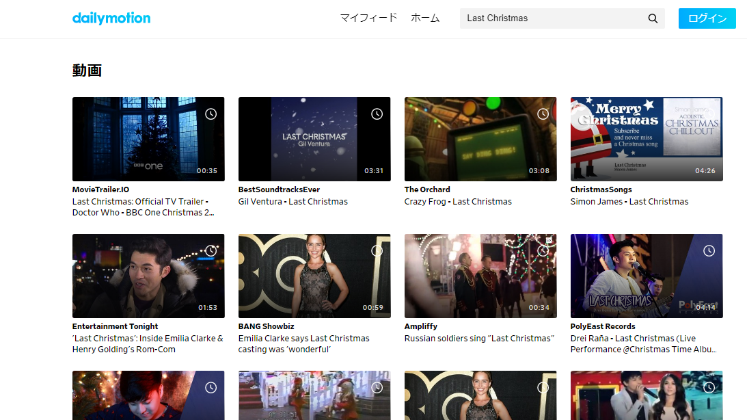Click Watch Later clock on Drei Raña video
This screenshot has width=747, height=420.
click(x=709, y=251)
